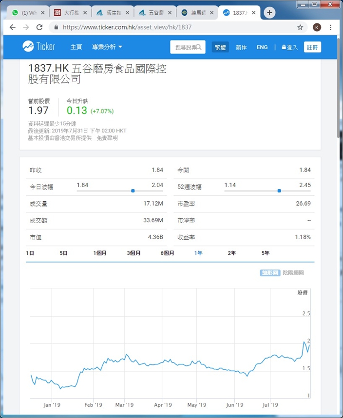Image resolution: width=343 pixels, height=418 pixels.
Task: Click the 市盈率 value 26.69
Action: click(303, 204)
